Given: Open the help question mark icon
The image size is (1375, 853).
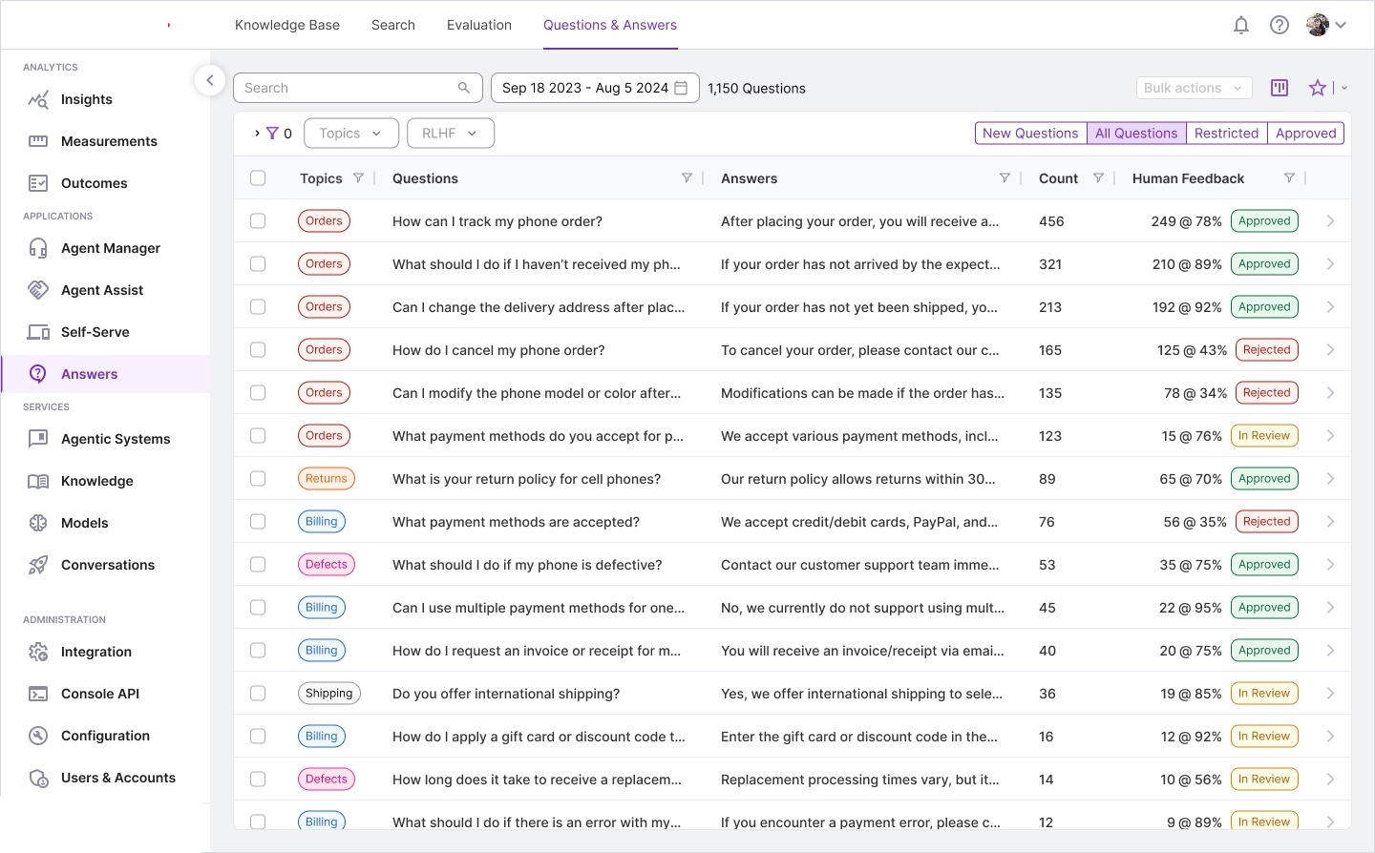Looking at the screenshot, I should point(1279,26).
